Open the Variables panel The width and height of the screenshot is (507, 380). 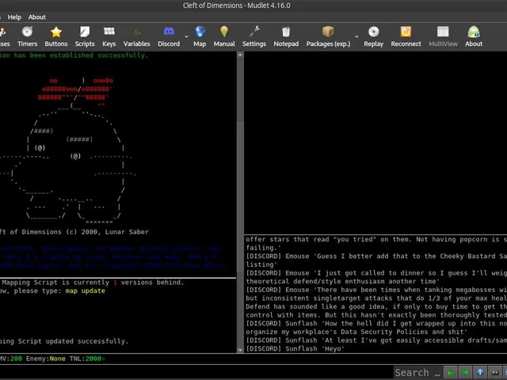[136, 36]
